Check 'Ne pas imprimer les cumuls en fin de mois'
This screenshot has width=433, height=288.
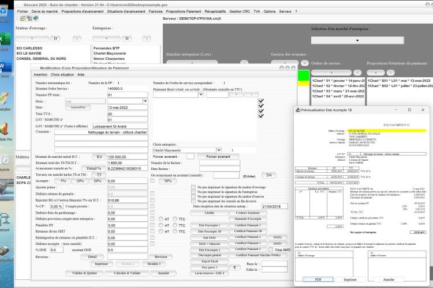(193, 201)
